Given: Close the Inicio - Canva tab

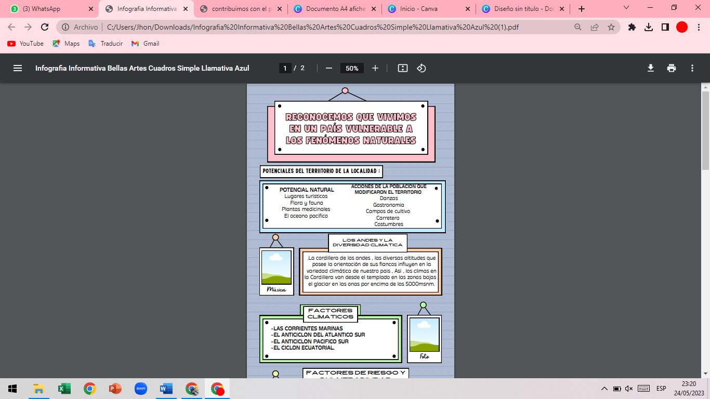Looking at the screenshot, I should 467,9.
